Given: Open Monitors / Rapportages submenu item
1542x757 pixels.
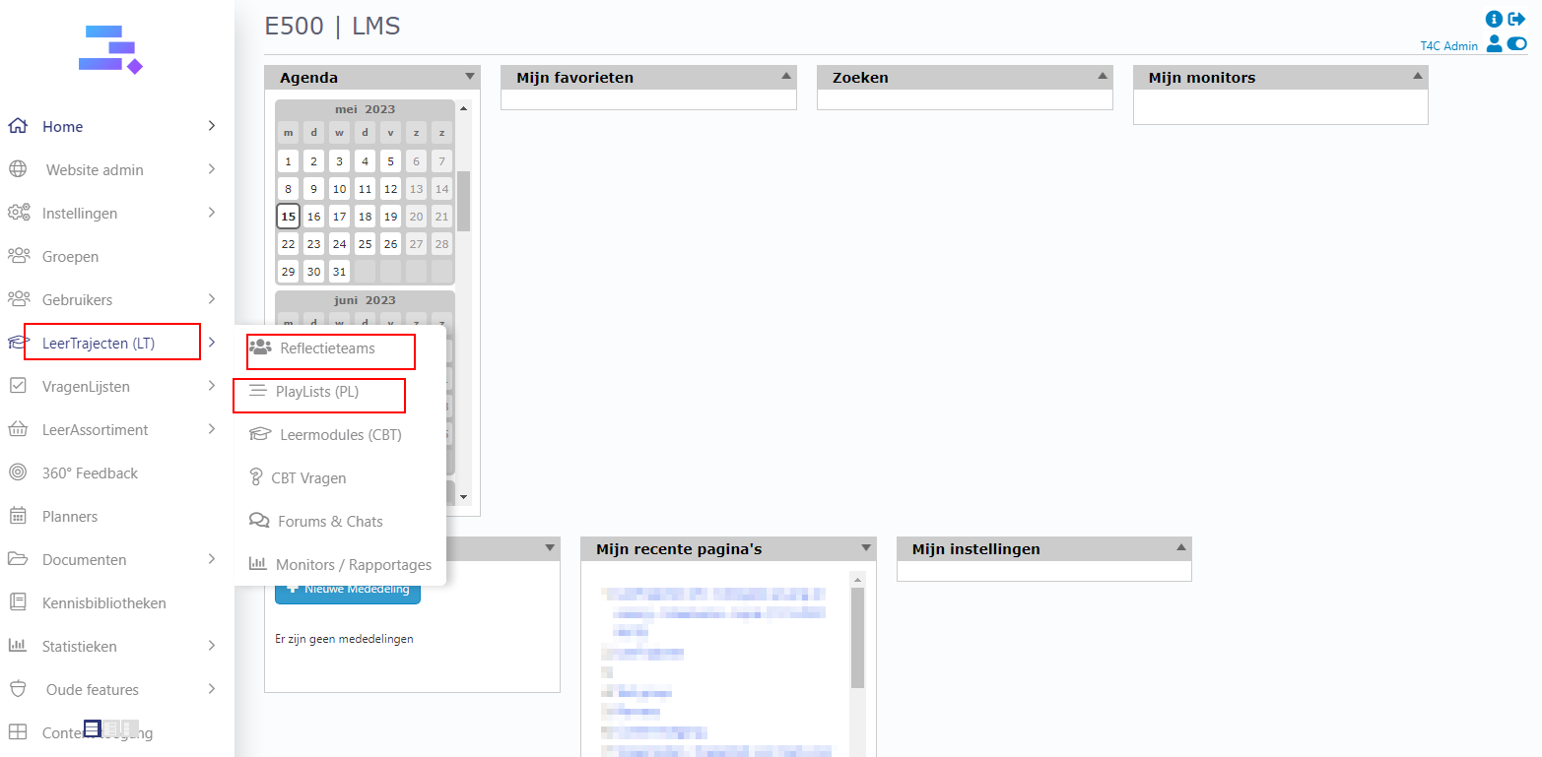Looking at the screenshot, I should [x=353, y=565].
